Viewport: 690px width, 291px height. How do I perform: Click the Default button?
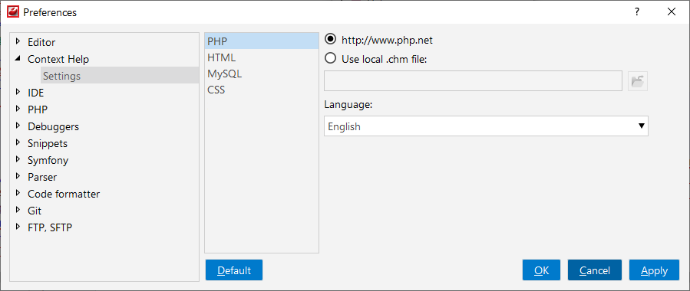coord(233,270)
